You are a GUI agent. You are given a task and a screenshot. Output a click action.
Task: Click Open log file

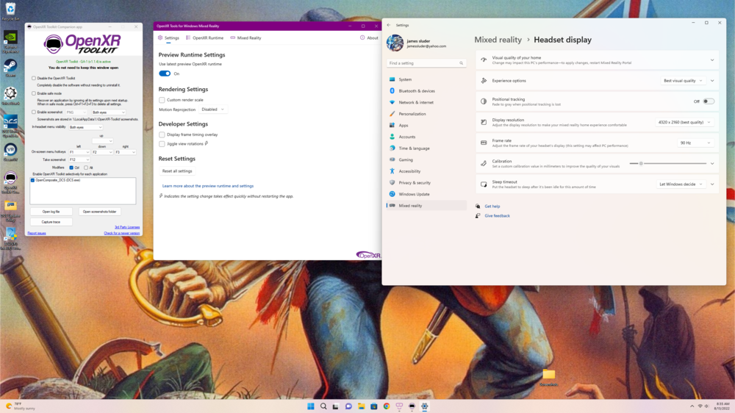pyautogui.click(x=51, y=212)
